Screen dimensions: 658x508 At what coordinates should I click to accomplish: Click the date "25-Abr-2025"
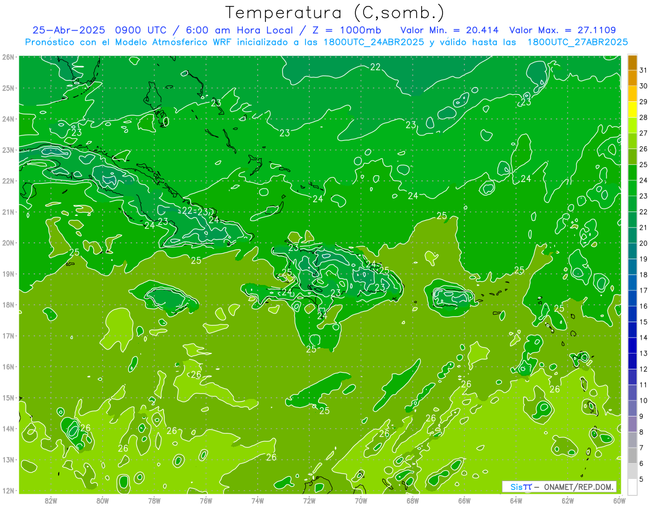[69, 30]
